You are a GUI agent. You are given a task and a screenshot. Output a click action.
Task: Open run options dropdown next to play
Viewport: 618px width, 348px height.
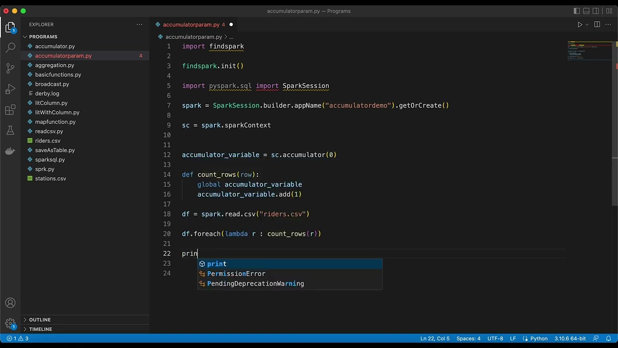pyautogui.click(x=587, y=25)
